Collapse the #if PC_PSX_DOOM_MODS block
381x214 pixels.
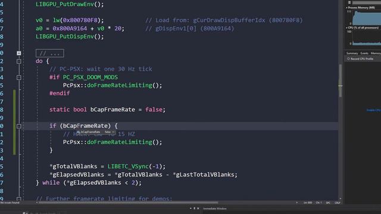[x=19, y=78]
